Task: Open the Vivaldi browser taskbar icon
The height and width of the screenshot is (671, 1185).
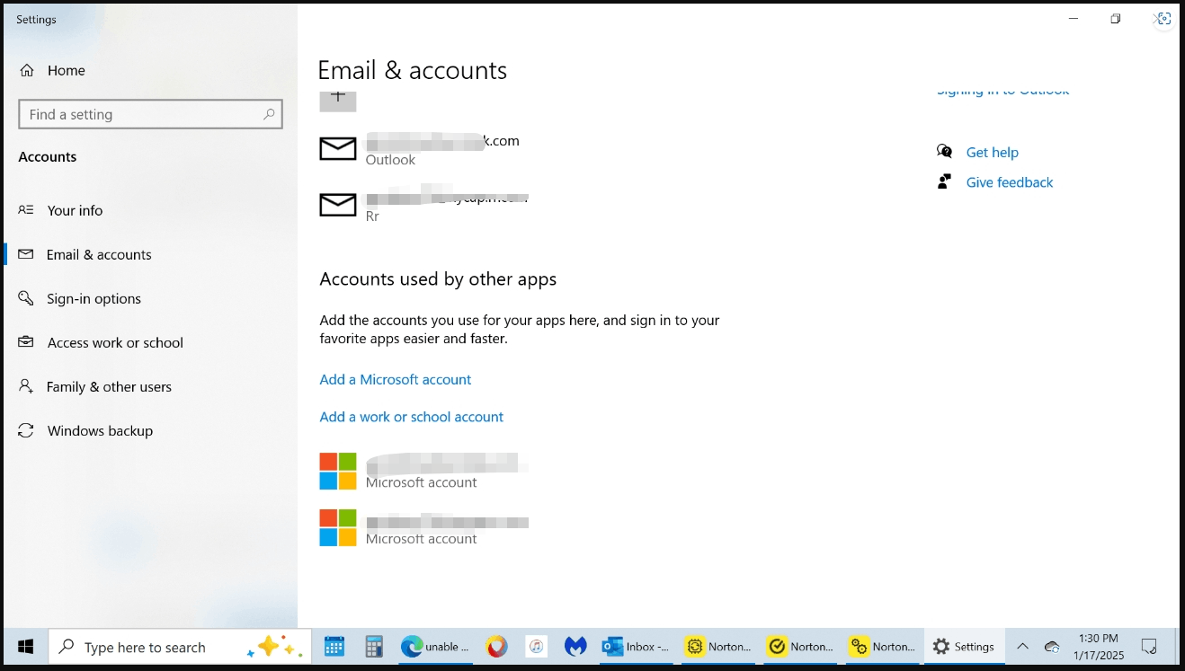Action: pos(497,647)
